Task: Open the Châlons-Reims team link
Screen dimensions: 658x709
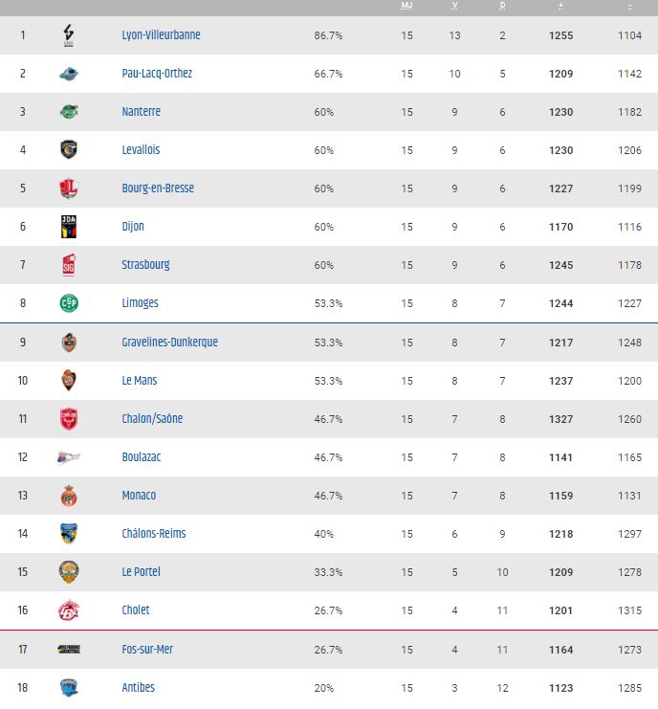Action: pos(154,534)
